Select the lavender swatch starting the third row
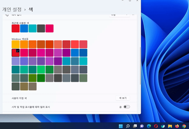Screen dimensions: 189x129 [15, 61]
